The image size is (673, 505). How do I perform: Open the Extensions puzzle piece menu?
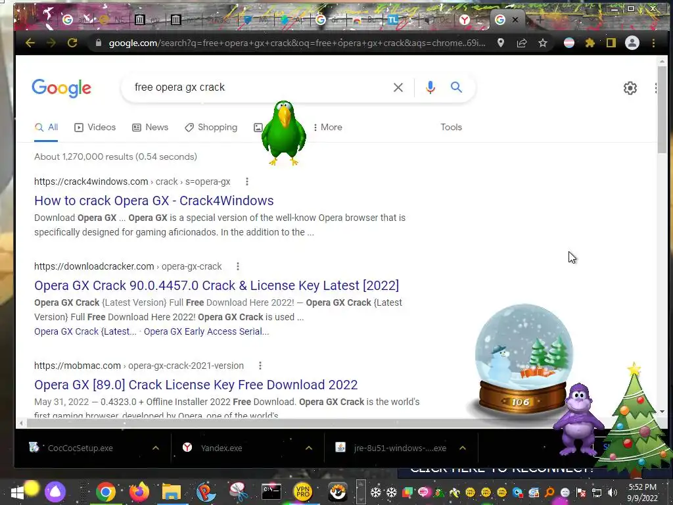590,43
